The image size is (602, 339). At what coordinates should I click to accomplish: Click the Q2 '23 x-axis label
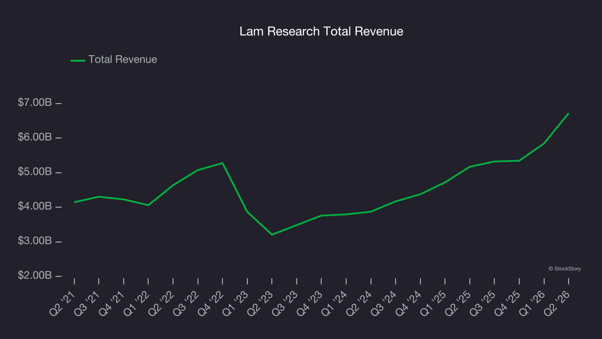point(261,303)
